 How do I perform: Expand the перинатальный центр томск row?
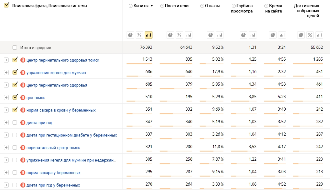click(6, 147)
